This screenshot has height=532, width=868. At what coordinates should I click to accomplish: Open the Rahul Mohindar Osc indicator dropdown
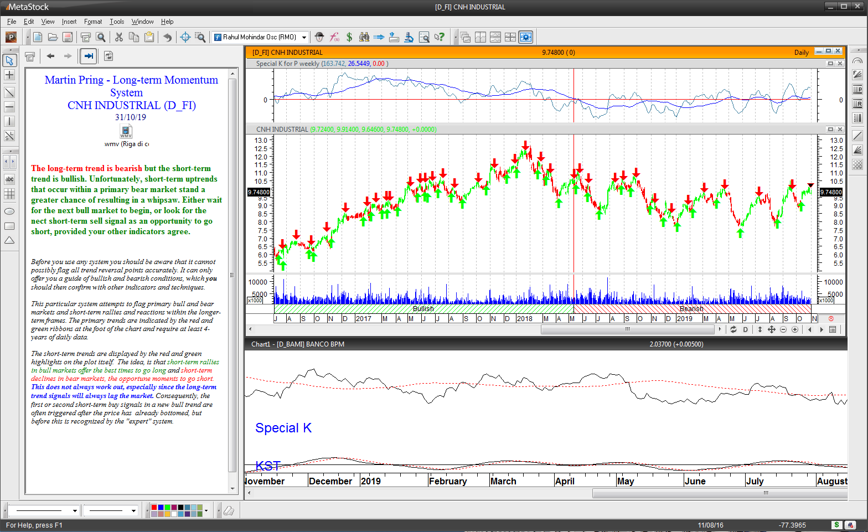point(304,37)
